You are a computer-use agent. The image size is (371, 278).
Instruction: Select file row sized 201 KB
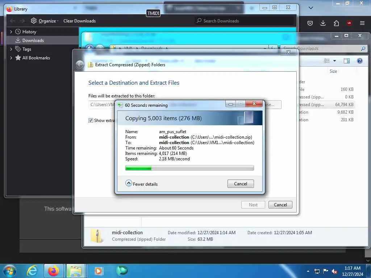click(326, 119)
